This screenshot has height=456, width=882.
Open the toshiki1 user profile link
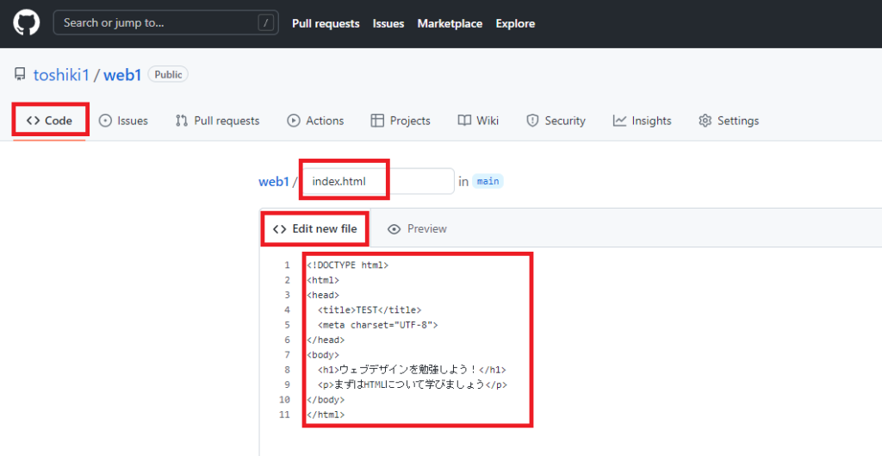pos(61,75)
